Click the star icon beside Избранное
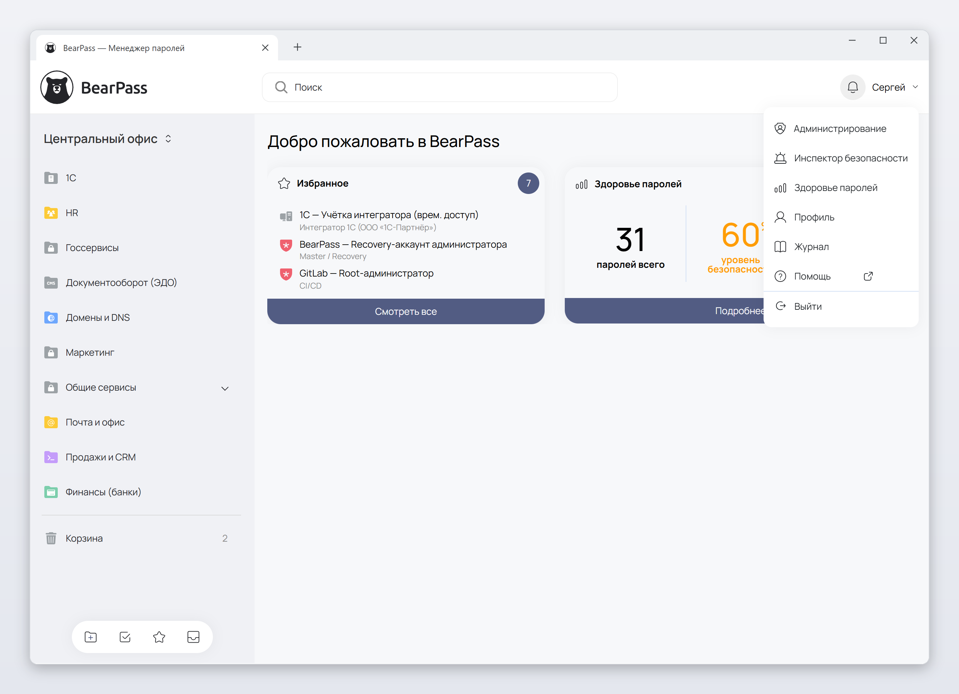Image resolution: width=959 pixels, height=694 pixels. point(284,183)
